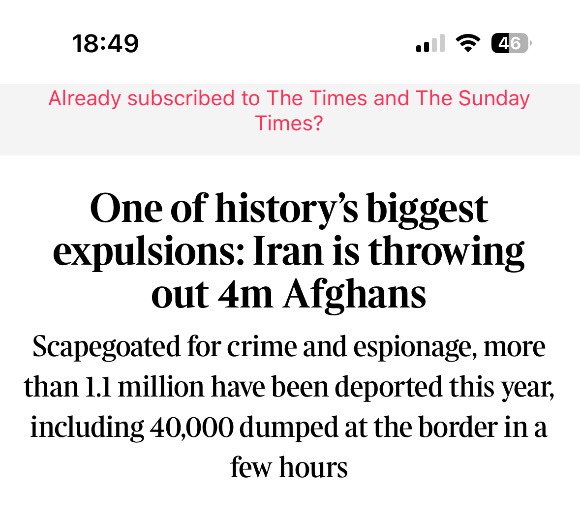
Task: Click the word "expulsions:" in the headline
Action: pos(149,252)
